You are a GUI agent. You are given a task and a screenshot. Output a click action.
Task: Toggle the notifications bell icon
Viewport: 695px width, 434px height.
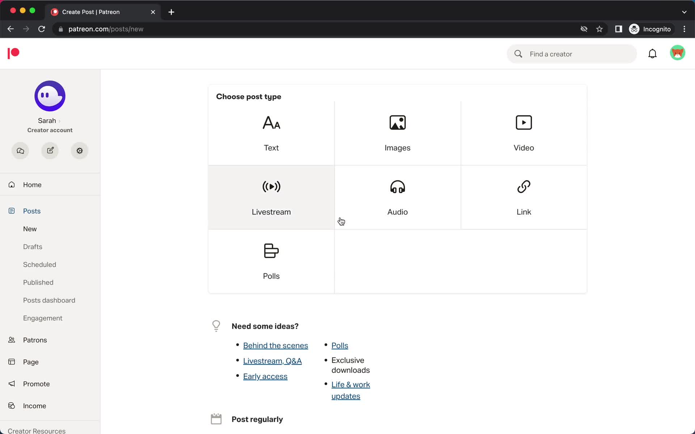coord(652,54)
